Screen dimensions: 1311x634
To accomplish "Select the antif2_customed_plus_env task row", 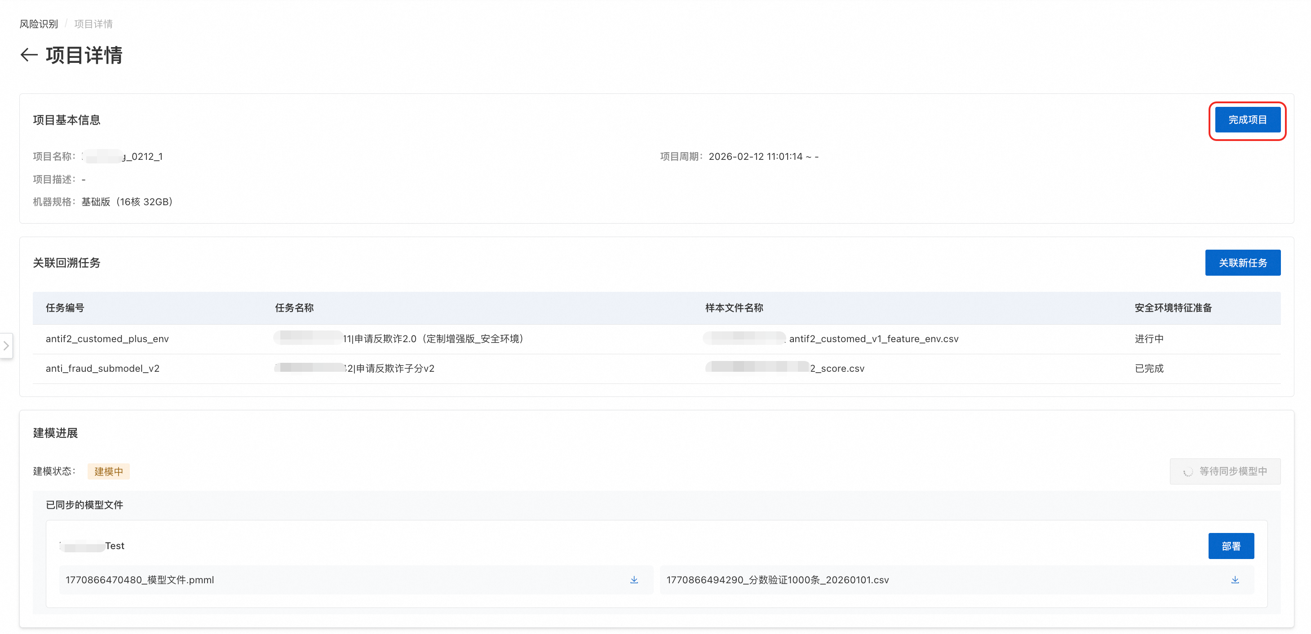I will click(x=107, y=339).
